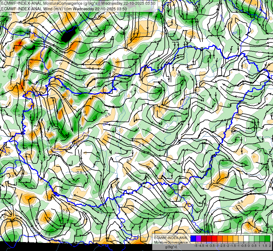Click the '-3' legend tick label
The width and height of the screenshot is (273, 251).
(x=217, y=246)
